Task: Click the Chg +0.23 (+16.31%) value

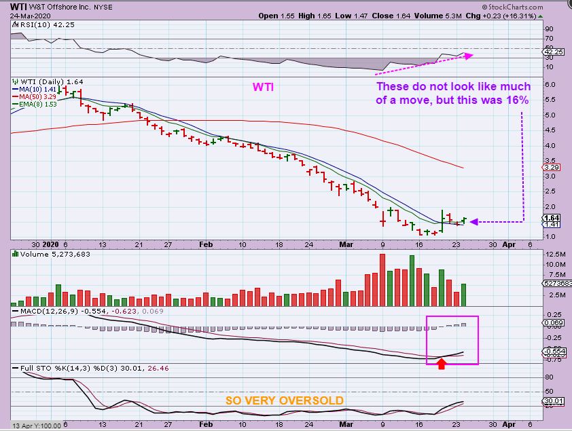Action: click(x=501, y=16)
